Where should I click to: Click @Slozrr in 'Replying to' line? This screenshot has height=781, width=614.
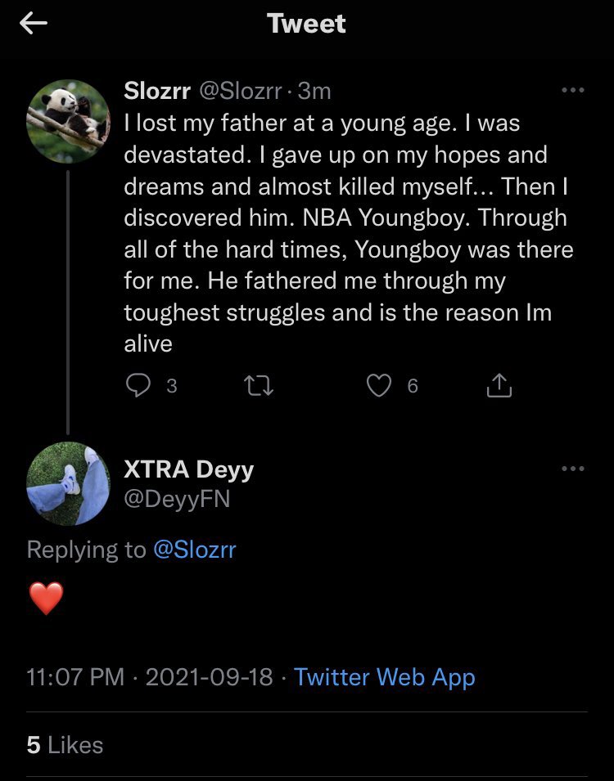[x=195, y=550]
